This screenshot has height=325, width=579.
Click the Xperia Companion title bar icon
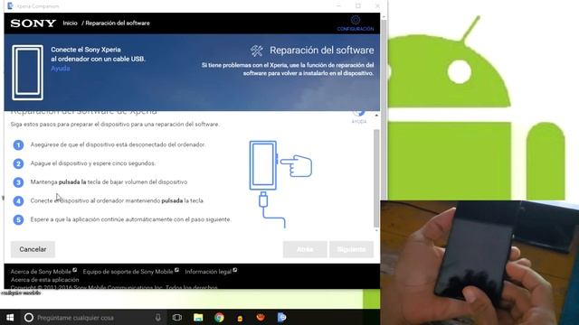[x=10, y=6]
